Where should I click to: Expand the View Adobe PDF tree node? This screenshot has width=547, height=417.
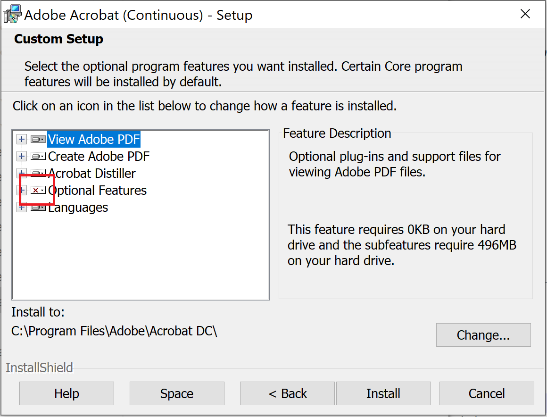coord(21,139)
